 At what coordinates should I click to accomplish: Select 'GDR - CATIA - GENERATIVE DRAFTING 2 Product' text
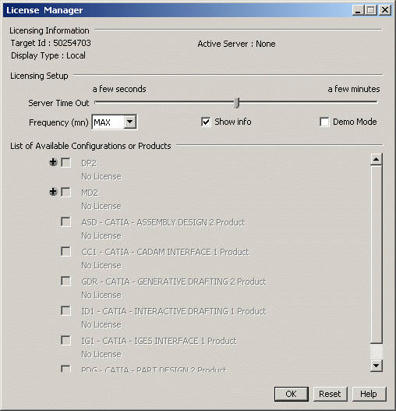(174, 282)
